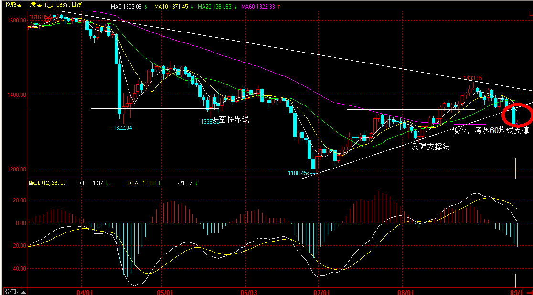Viewport: 533px width, 295px height.
Task: Click the DIFF value label
Action: [x=91, y=183]
